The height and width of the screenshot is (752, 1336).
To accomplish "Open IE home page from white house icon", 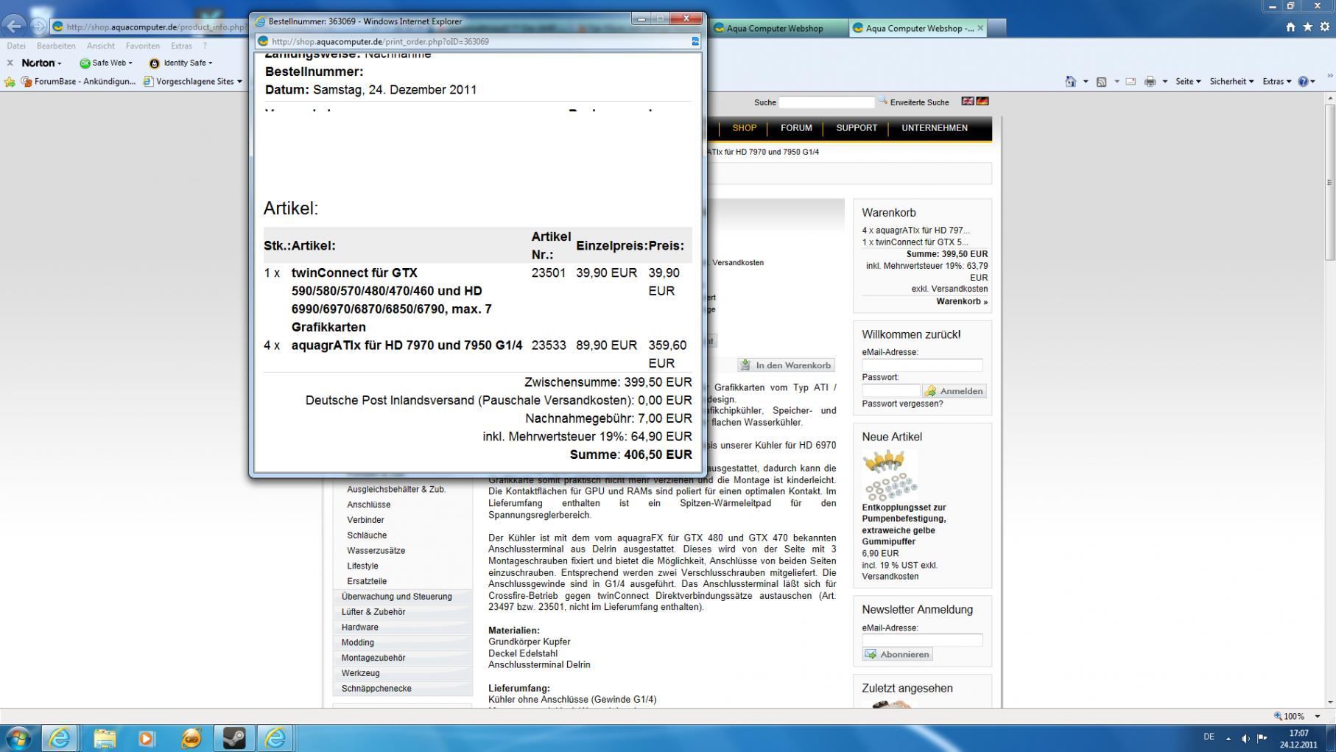I will tap(1290, 27).
